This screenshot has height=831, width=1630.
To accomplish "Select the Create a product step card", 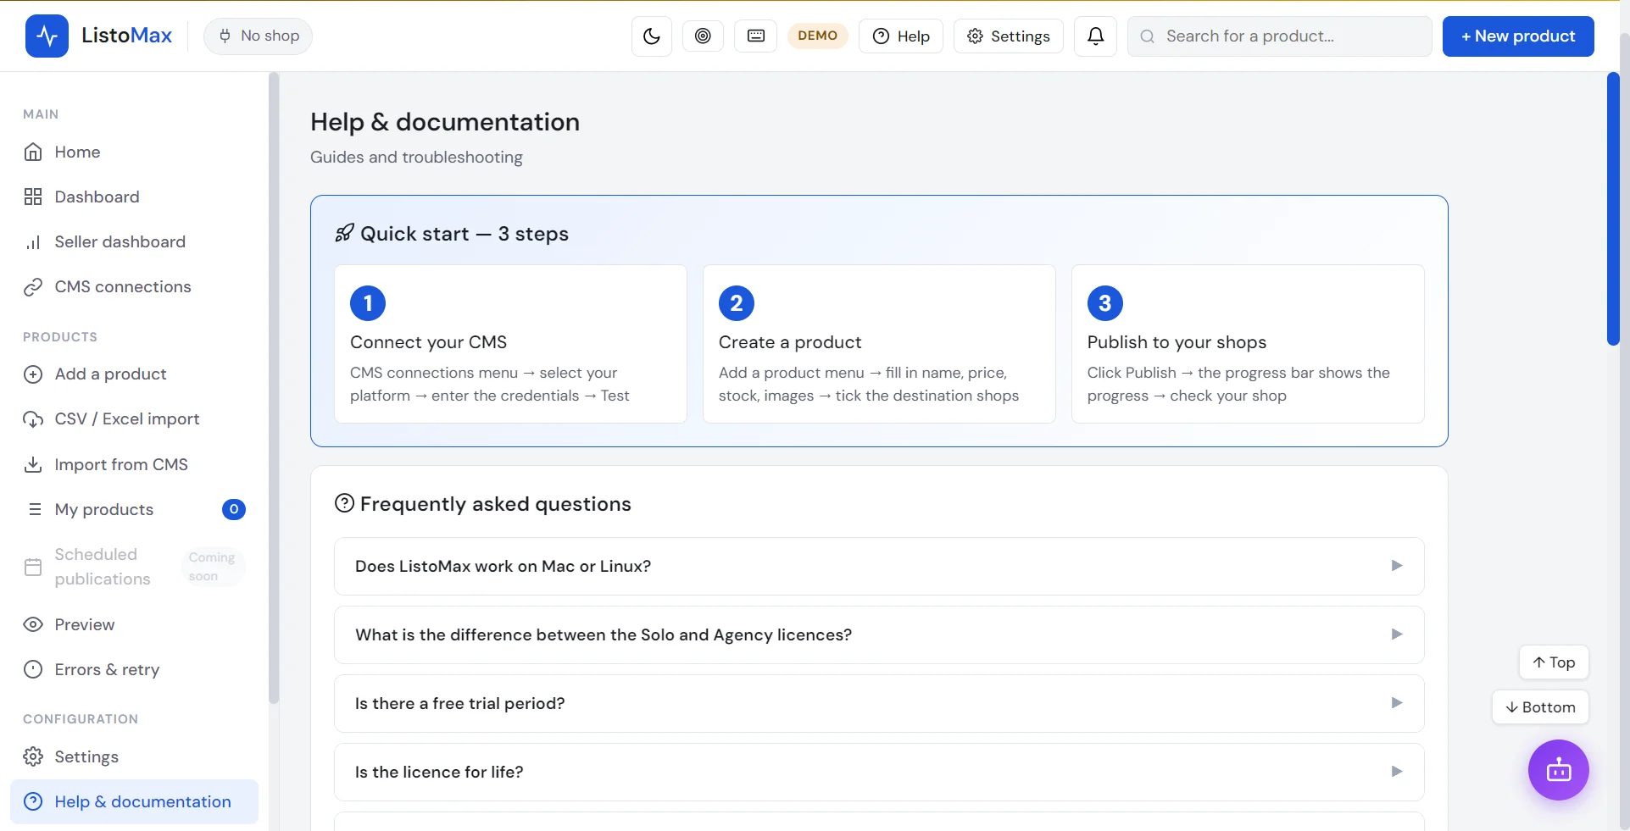I will click(879, 344).
